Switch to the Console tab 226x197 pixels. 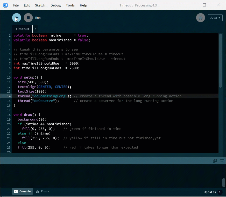click(23, 191)
